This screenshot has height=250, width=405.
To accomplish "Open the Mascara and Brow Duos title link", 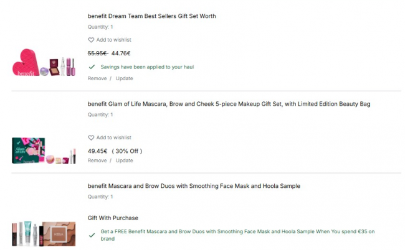I will 194,186.
